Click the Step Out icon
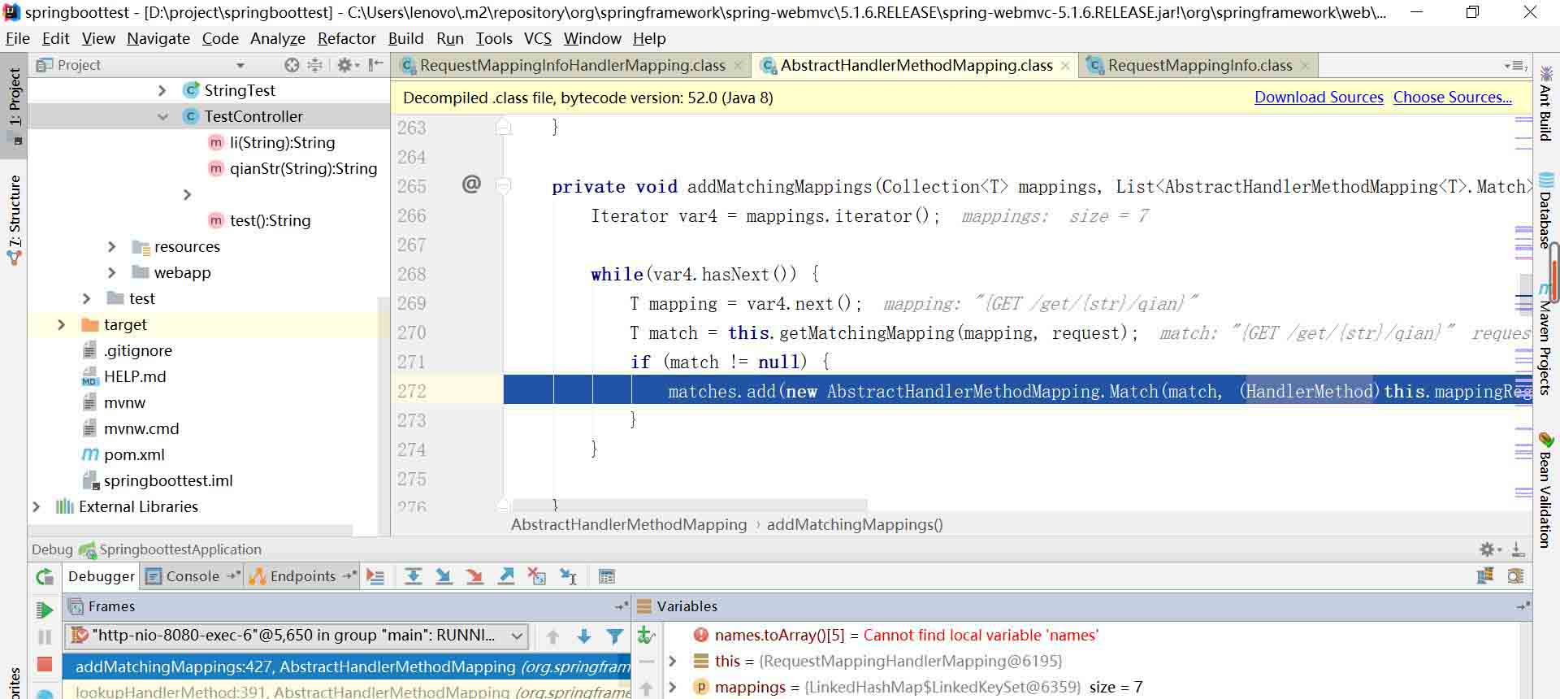 [506, 576]
